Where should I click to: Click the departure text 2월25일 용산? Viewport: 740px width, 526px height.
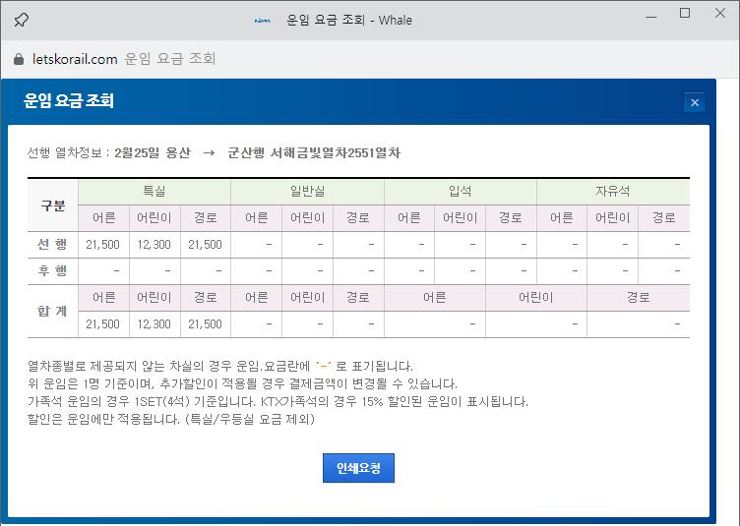153,153
